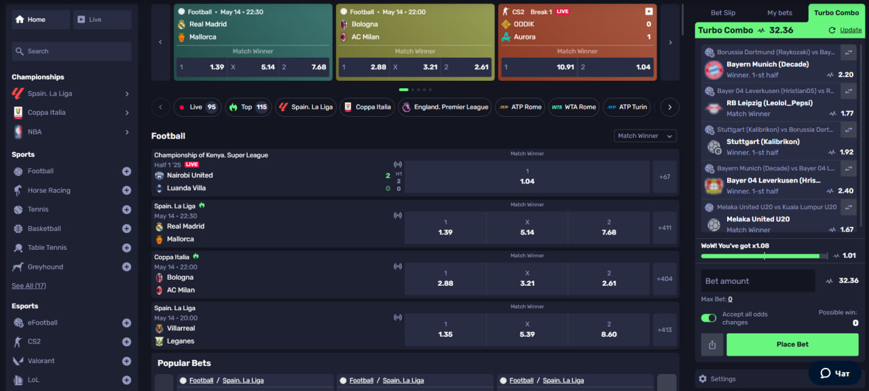The width and height of the screenshot is (869, 391).
Task: Open the Live tab in sidebar
Action: click(x=103, y=20)
